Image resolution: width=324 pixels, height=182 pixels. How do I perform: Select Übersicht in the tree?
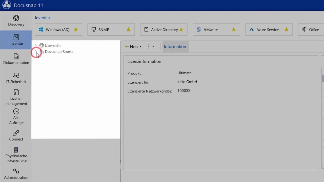(53, 45)
